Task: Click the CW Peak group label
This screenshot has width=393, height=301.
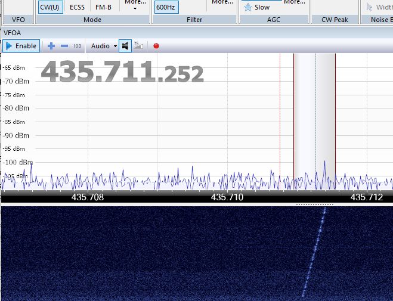Action: 335,20
